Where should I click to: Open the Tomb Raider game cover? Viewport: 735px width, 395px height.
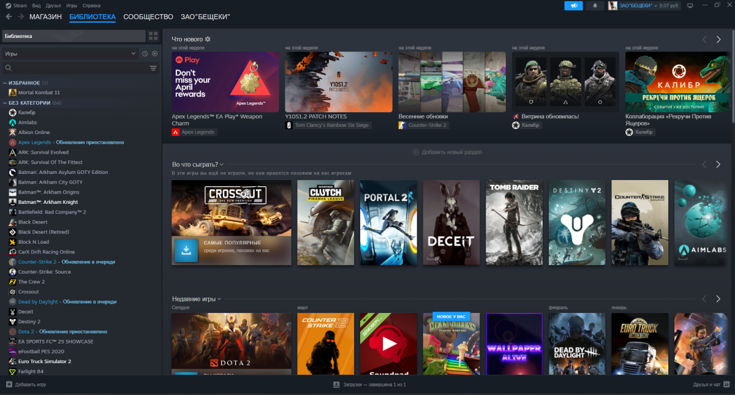[514, 222]
